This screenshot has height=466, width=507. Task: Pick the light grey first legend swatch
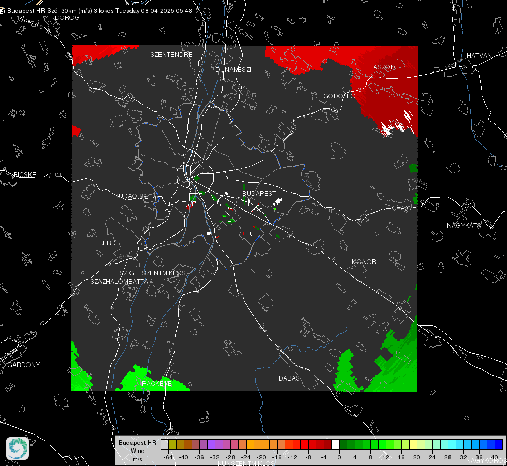coord(165,444)
